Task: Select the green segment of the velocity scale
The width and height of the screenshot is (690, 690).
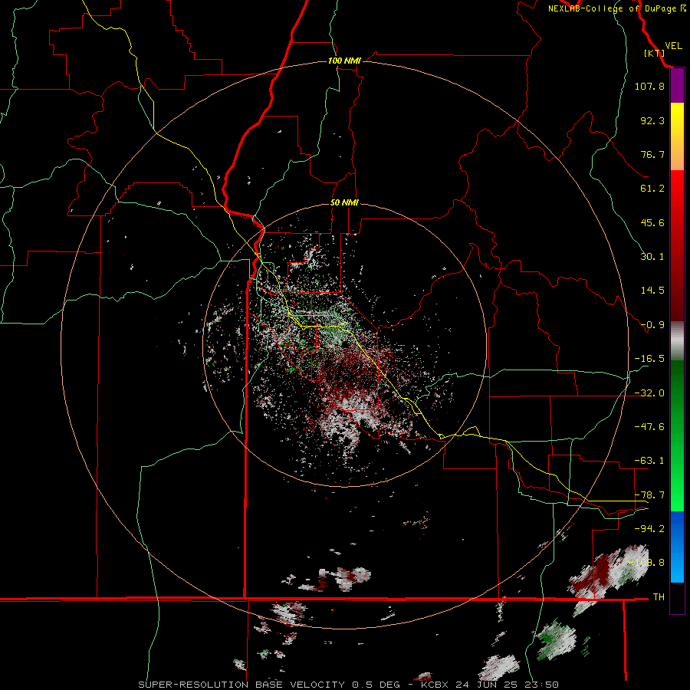Action: click(x=677, y=435)
